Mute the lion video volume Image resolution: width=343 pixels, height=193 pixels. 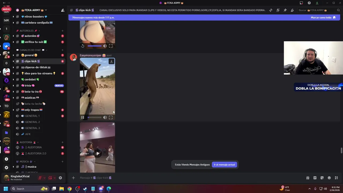pos(105,117)
